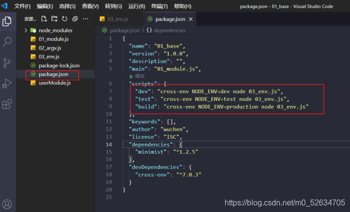Click the "build" script line text
350x212 pixels.
click(x=222, y=107)
